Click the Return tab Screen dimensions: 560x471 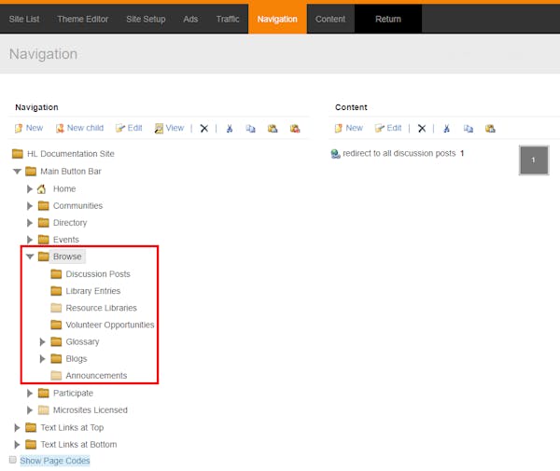388,19
